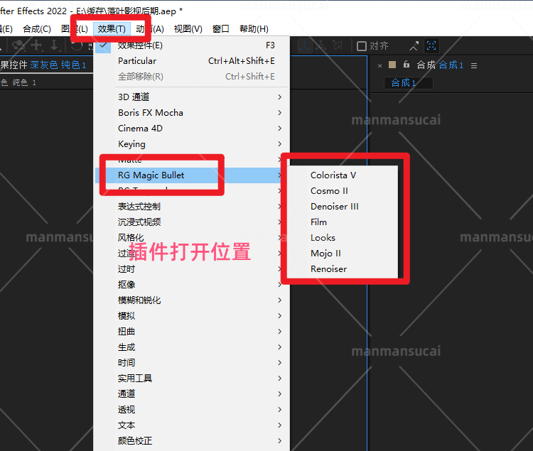Select the 合成 1 breadcrumb tab
This screenshot has width=533, height=451.
[x=408, y=83]
